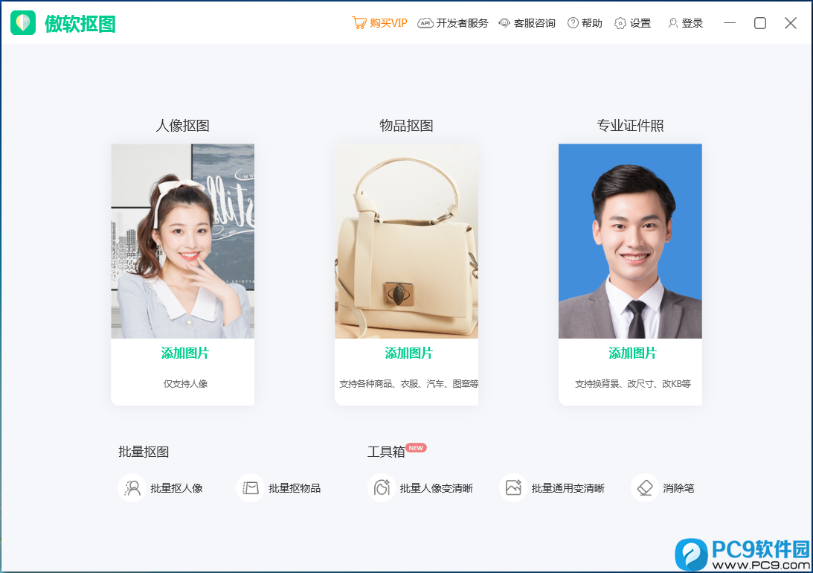Click the shopping cart VIP icon

click(359, 23)
